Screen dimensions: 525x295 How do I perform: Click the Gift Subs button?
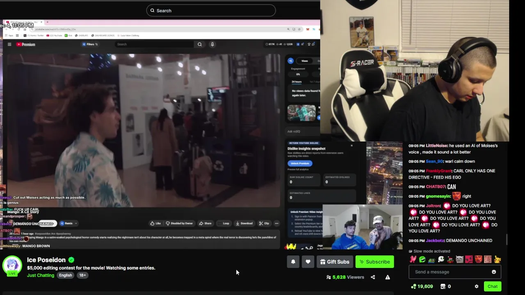335,262
